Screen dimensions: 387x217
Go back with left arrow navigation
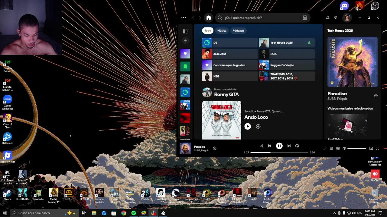point(193,18)
